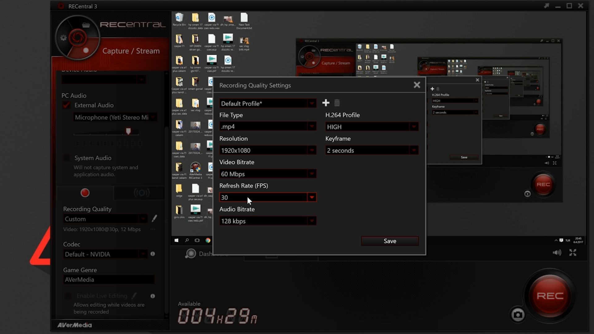The height and width of the screenshot is (334, 594).
Task: Click the previewed Windows Start button
Action: [x=176, y=240]
